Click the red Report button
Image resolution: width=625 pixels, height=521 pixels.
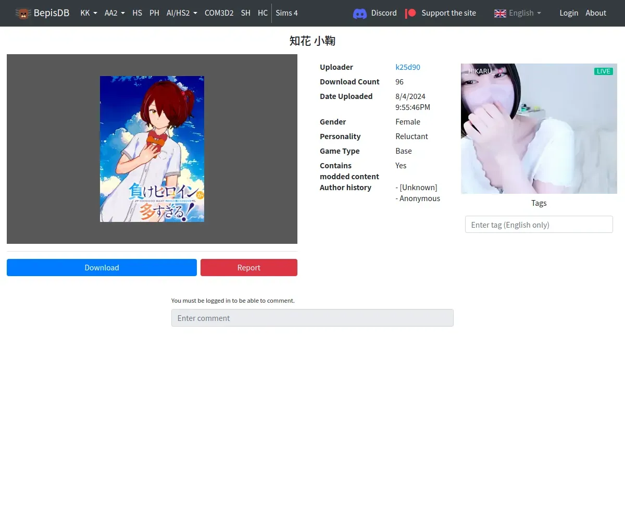point(249,267)
